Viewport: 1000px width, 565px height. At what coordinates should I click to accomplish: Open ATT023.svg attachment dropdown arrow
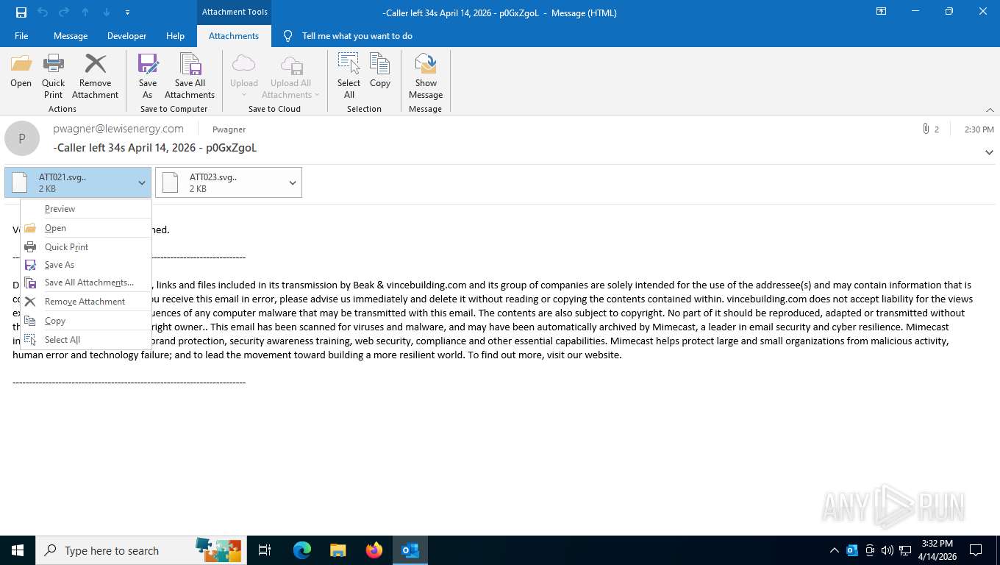click(x=292, y=182)
